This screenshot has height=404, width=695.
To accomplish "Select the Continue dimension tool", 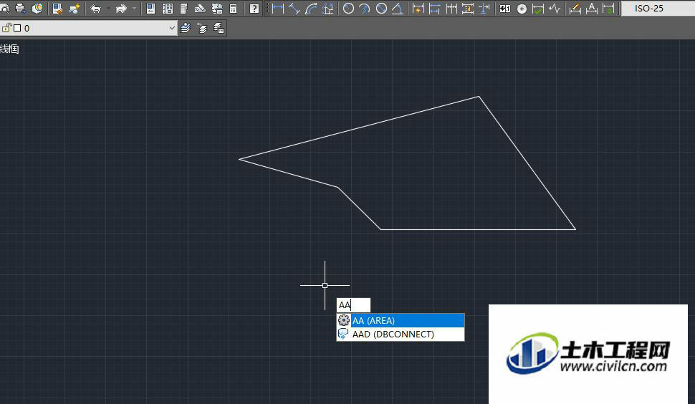I will point(451,8).
